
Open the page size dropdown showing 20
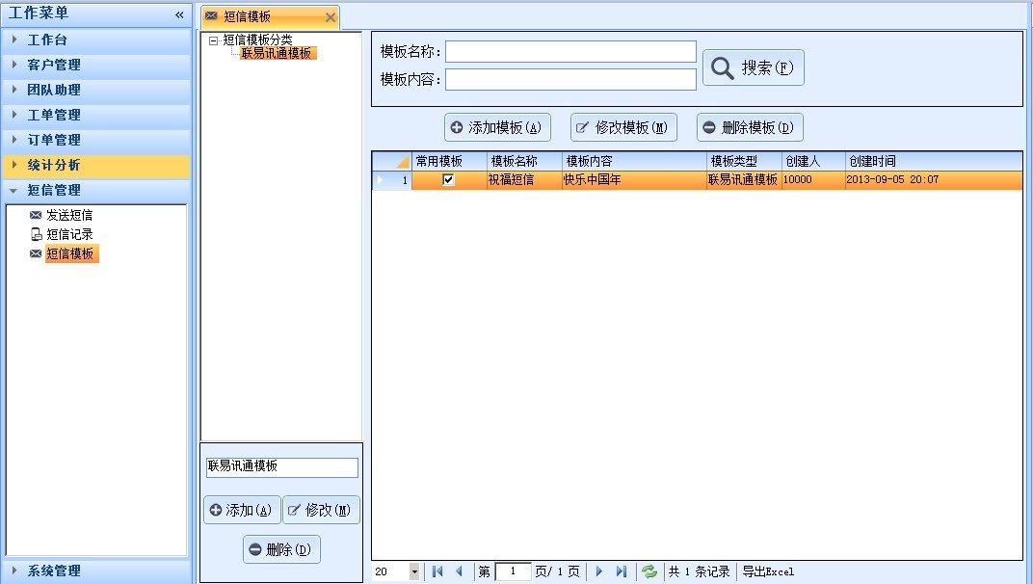(414, 571)
